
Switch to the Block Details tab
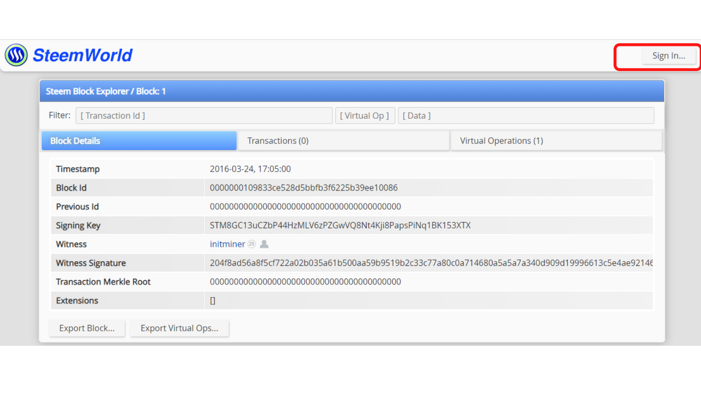tap(139, 141)
